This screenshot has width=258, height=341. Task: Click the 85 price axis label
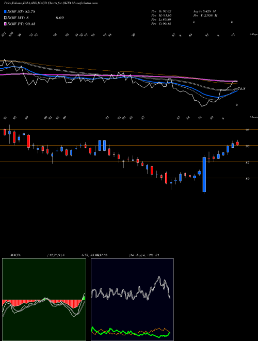(x=248, y=162)
